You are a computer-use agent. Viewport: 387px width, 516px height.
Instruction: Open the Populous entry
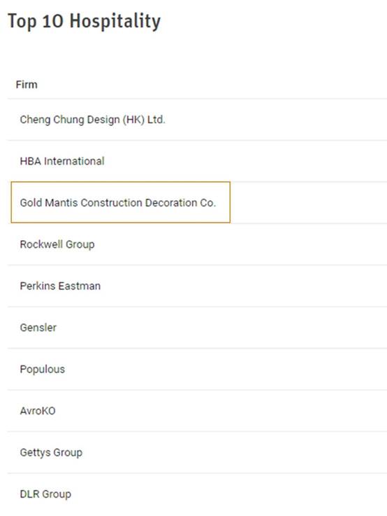tap(43, 369)
